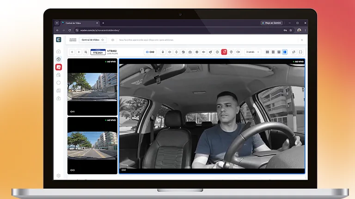Screen dimensions: 355x199
Task: Select the four-square grid layout icon
Action: click(x=279, y=52)
